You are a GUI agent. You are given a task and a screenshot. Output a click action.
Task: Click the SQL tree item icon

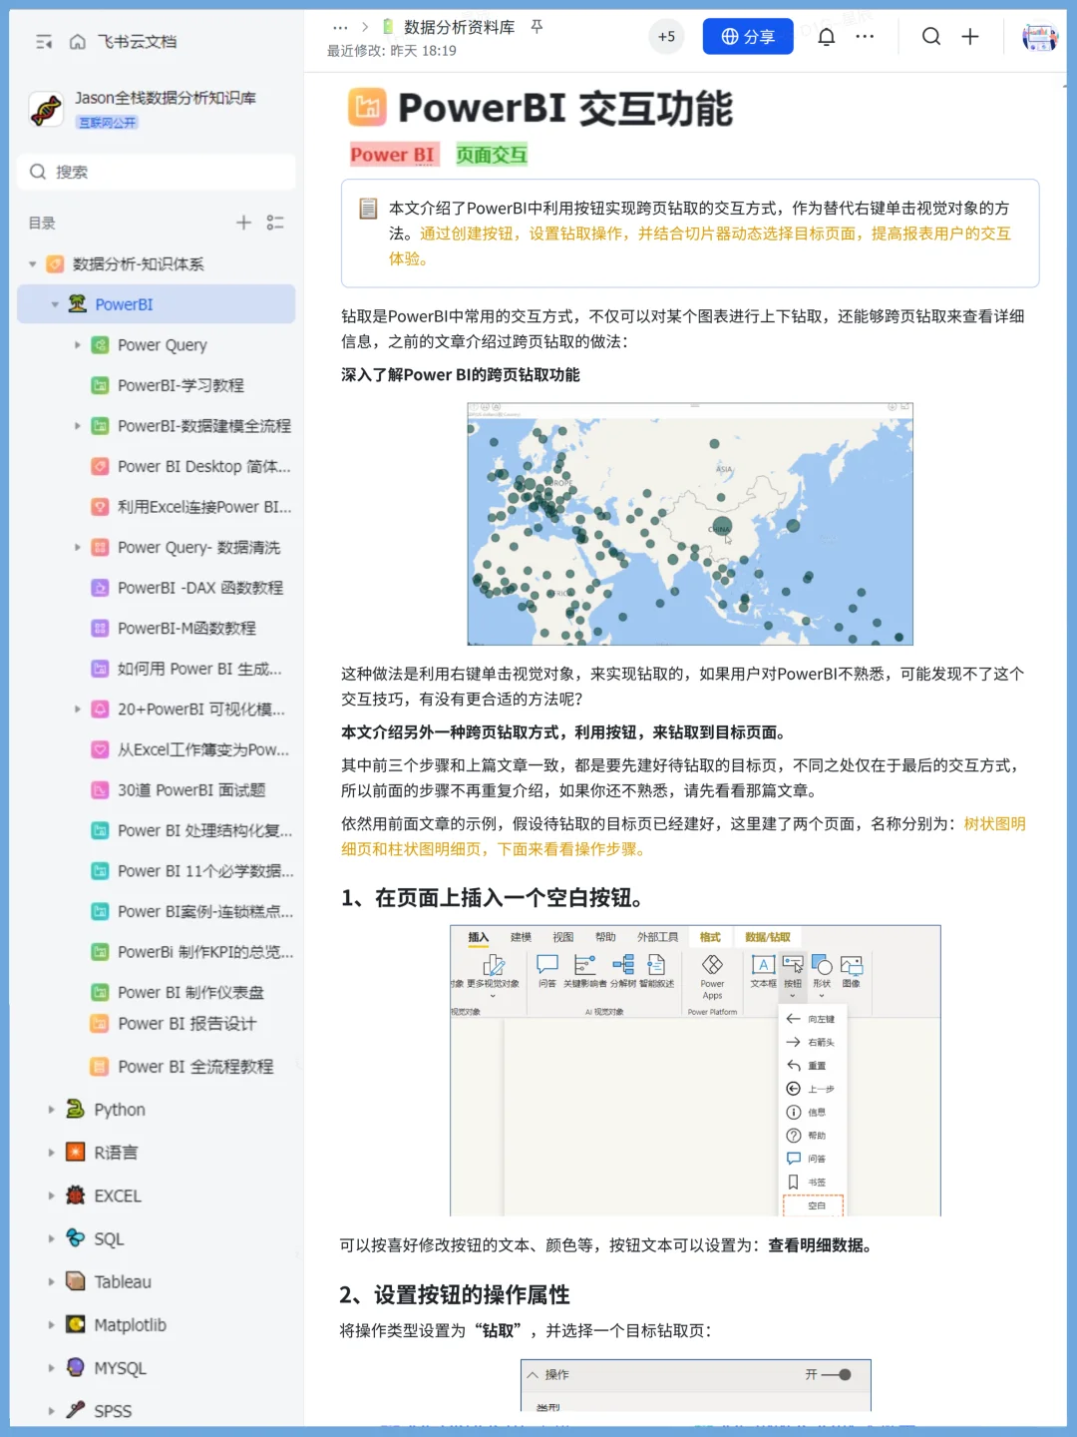(x=76, y=1237)
